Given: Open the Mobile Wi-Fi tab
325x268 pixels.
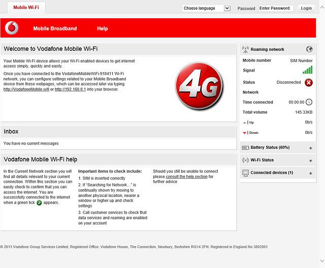Looking at the screenshot, I should pyautogui.click(x=26, y=8).
